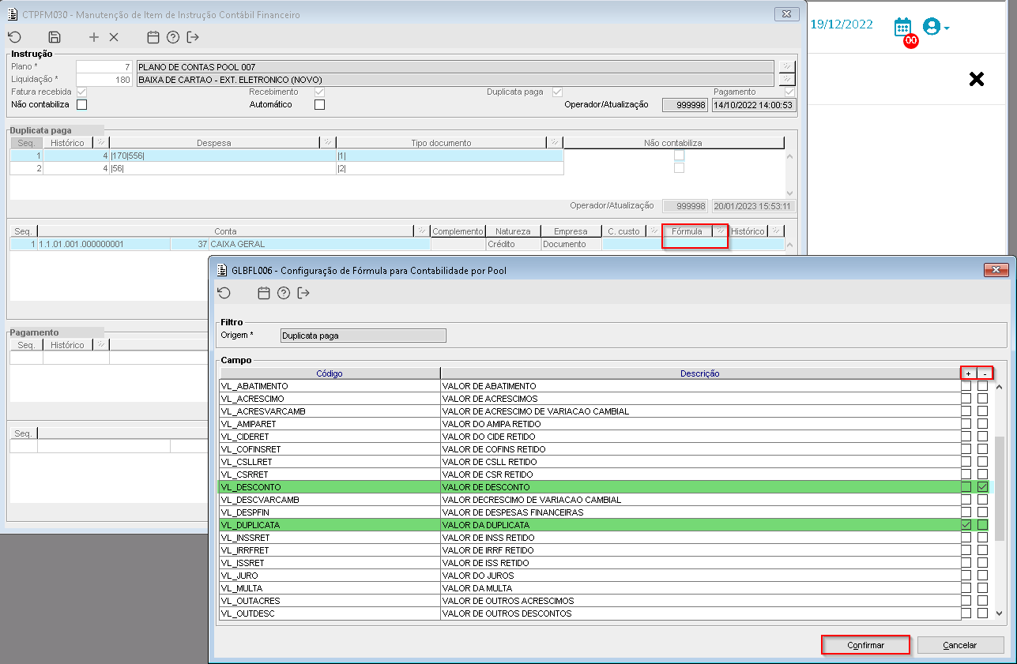Expand the user profile dropdown arrow

point(946,29)
